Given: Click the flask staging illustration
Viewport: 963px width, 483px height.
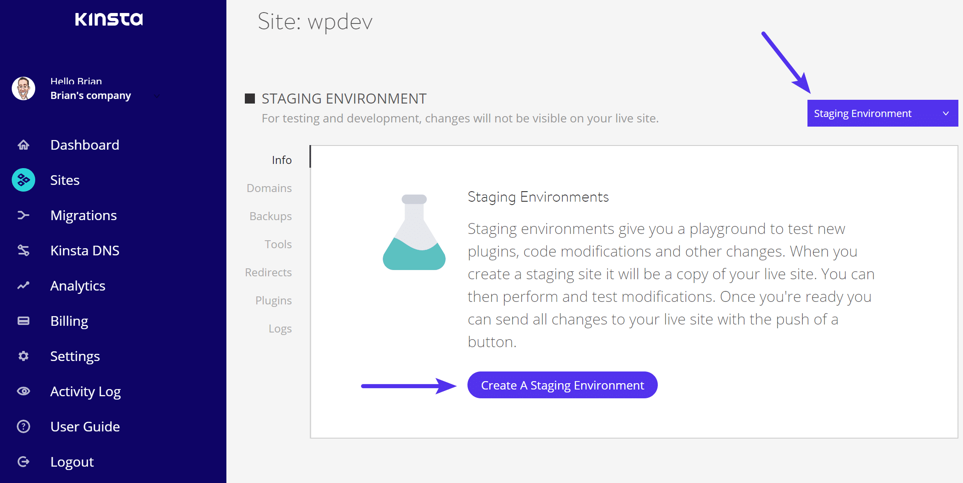Looking at the screenshot, I should point(414,232).
